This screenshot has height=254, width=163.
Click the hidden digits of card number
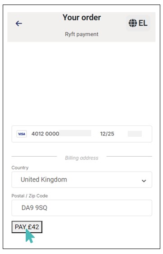pos(75,133)
